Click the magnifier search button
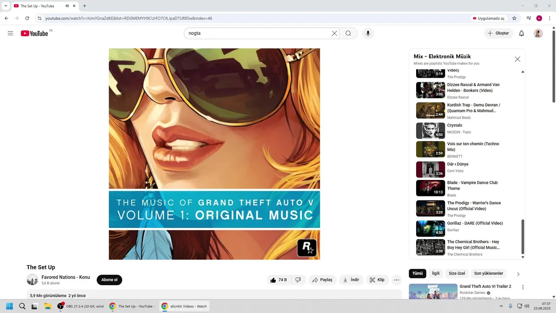556x313 pixels. 348,33
